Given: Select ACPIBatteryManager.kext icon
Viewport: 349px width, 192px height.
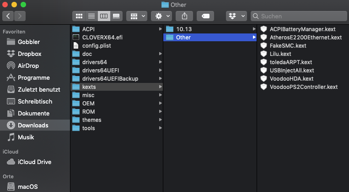Looking at the screenshot, I should 264,29.
